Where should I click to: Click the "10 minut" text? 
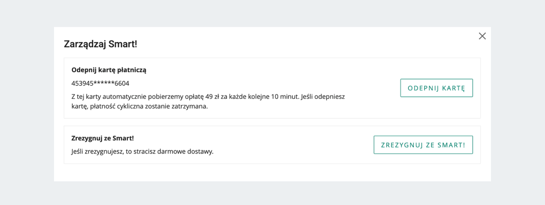[x=284, y=97]
